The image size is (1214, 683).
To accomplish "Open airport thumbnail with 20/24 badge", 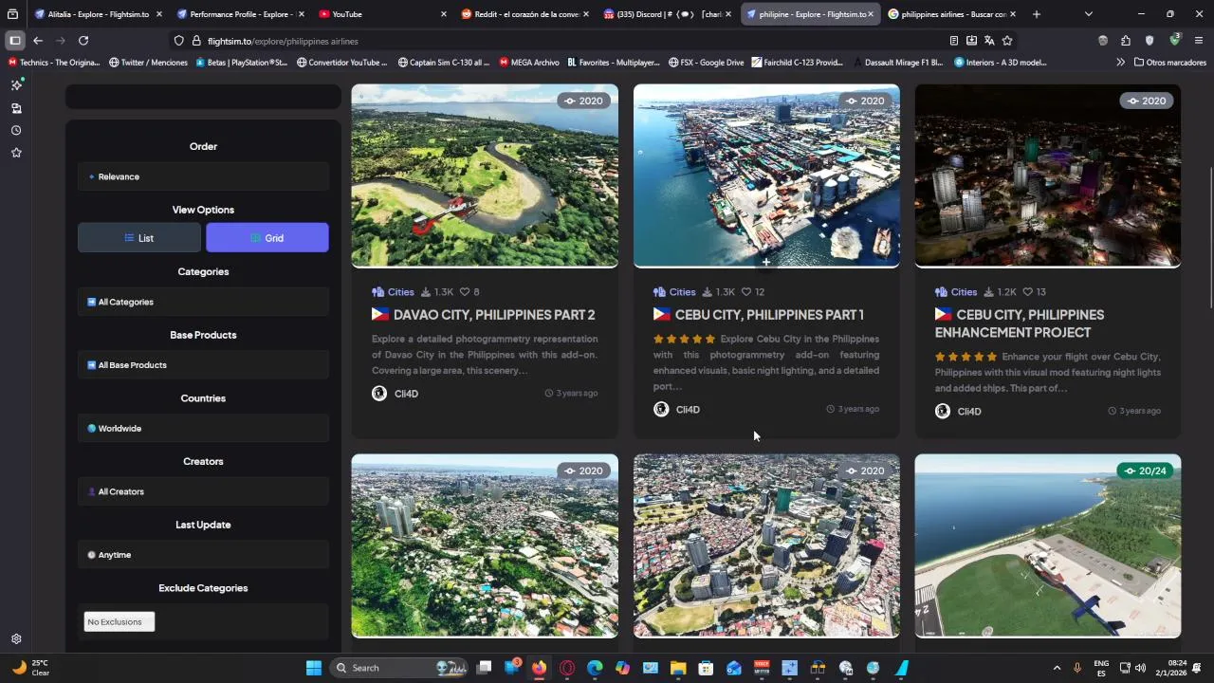I will (x=1048, y=546).
